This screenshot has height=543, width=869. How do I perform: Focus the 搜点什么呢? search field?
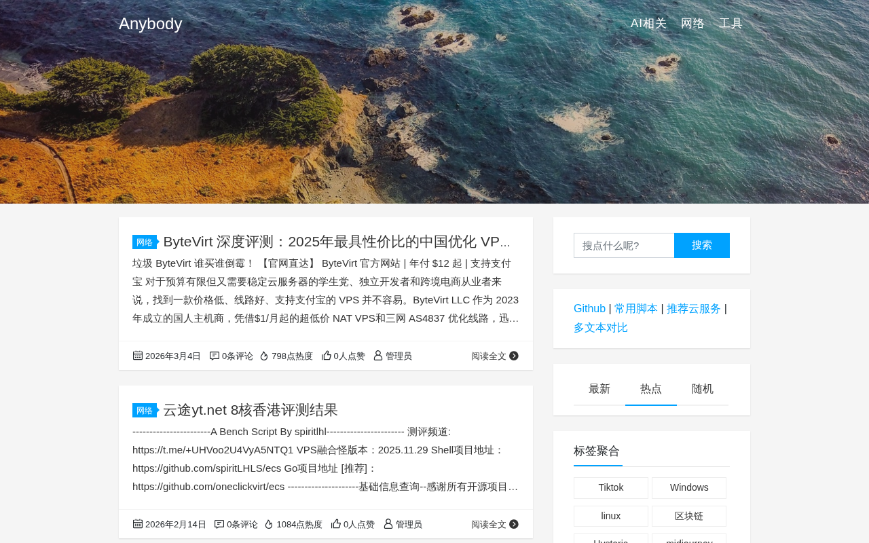point(624,245)
